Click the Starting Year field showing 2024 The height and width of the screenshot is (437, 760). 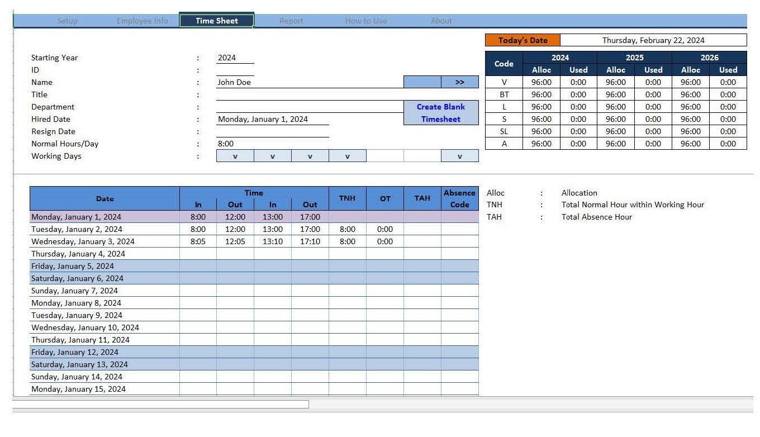235,57
